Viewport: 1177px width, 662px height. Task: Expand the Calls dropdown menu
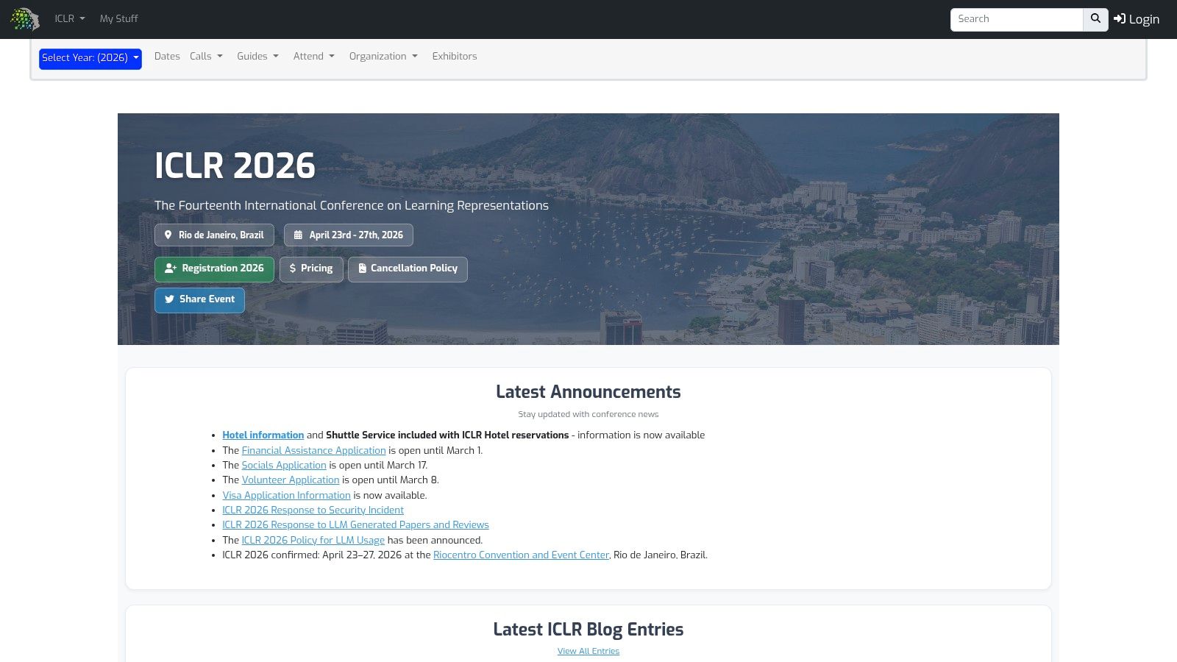206,57
